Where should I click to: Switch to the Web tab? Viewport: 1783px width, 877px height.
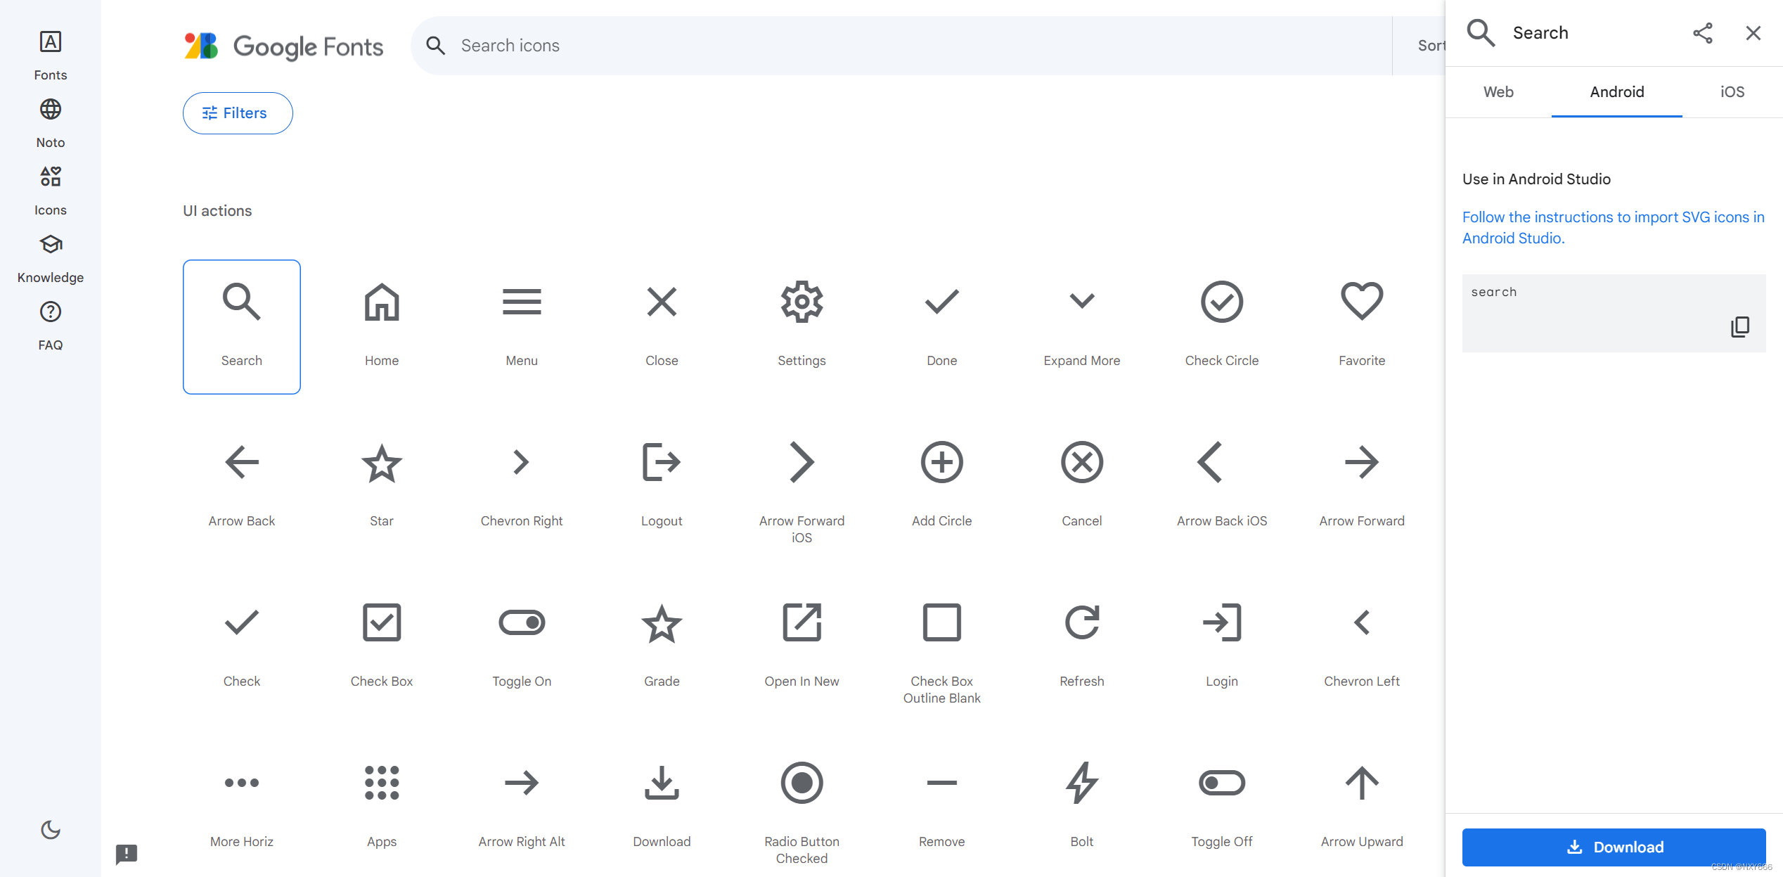[x=1498, y=91]
